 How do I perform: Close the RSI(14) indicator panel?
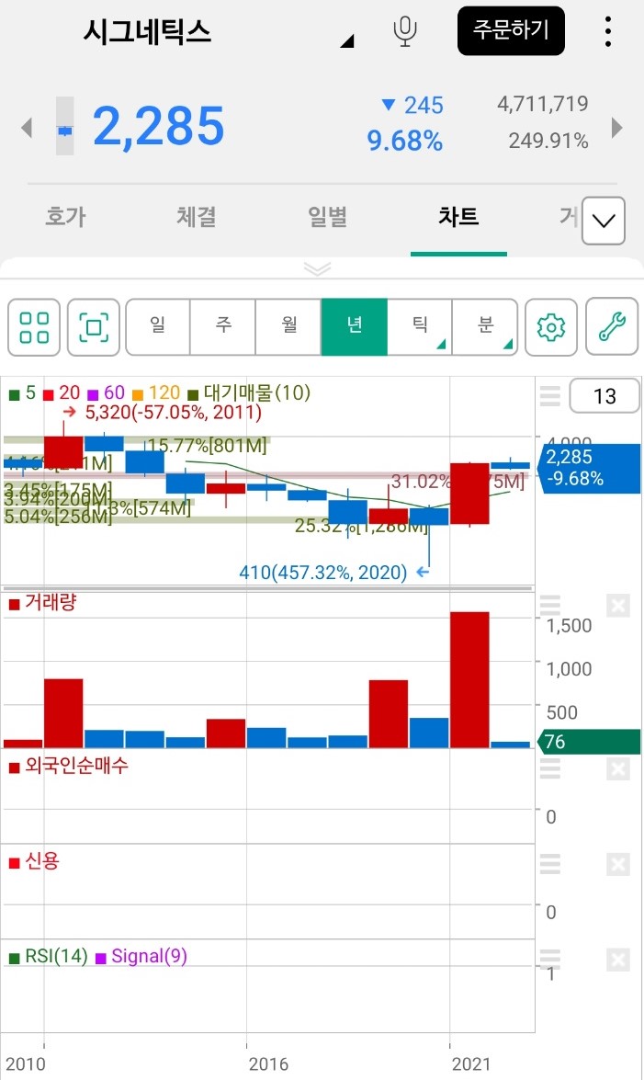click(618, 960)
